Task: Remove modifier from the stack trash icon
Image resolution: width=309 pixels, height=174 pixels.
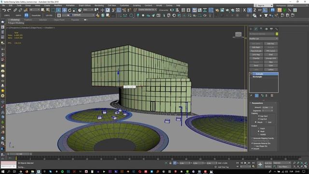Action: coord(267,96)
